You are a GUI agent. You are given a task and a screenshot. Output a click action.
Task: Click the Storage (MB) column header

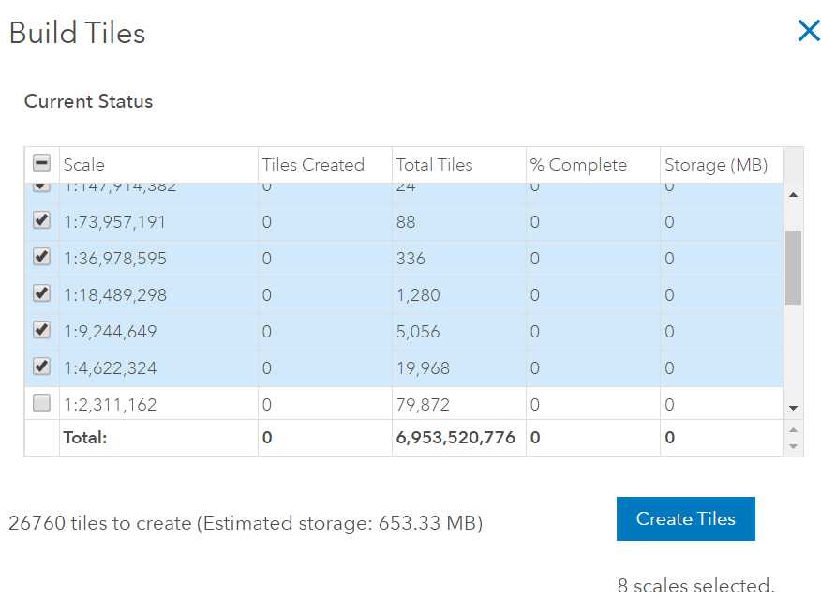pos(716,165)
